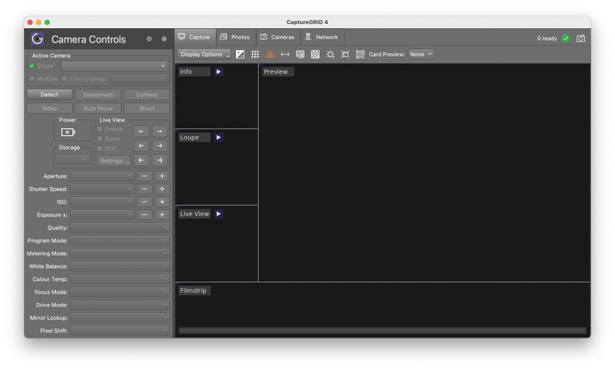Decrease Aperture with minus button
Viewport: 615px width, 370px height.
pos(144,176)
